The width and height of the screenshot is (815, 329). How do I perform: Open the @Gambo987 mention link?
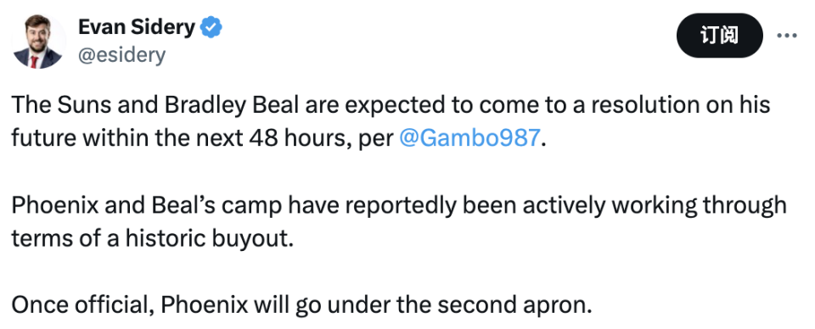click(x=469, y=138)
